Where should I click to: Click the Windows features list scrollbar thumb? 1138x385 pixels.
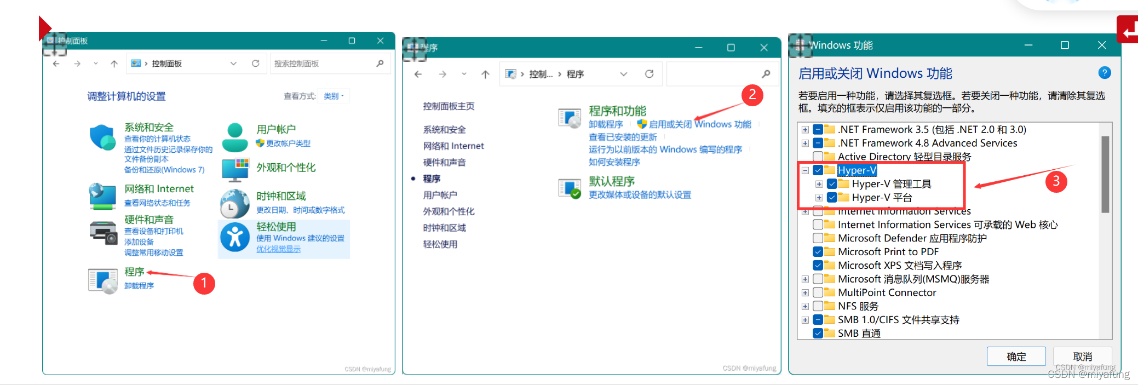(x=1105, y=174)
